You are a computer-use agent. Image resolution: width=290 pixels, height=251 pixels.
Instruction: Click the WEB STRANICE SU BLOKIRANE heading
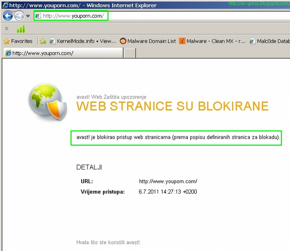click(x=172, y=106)
